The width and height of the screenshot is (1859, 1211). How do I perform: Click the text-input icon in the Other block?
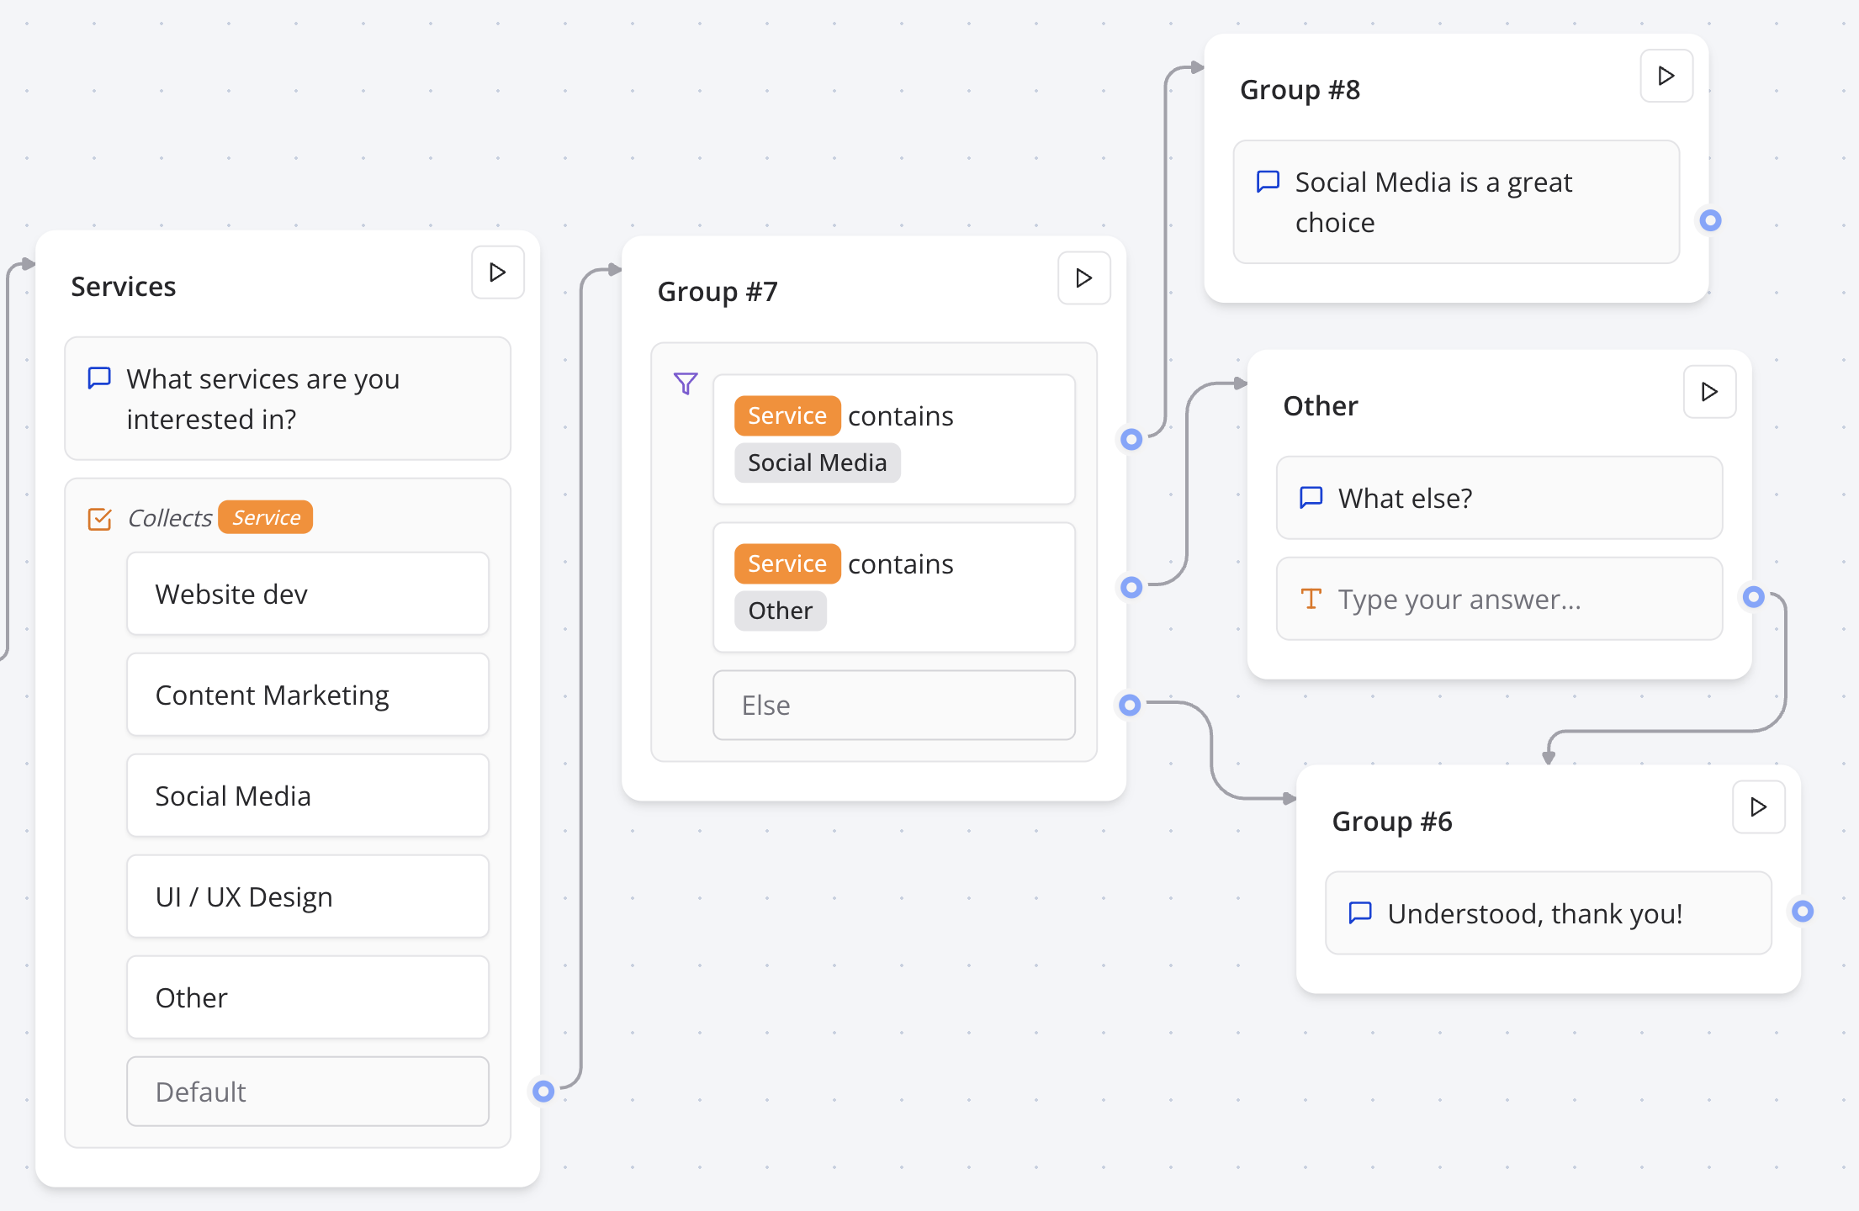pos(1310,599)
